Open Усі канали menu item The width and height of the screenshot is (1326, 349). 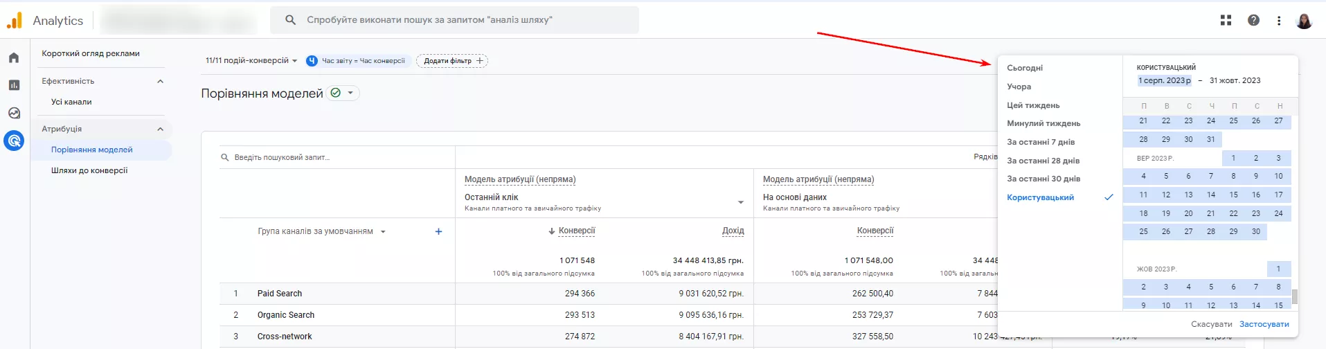click(x=71, y=102)
